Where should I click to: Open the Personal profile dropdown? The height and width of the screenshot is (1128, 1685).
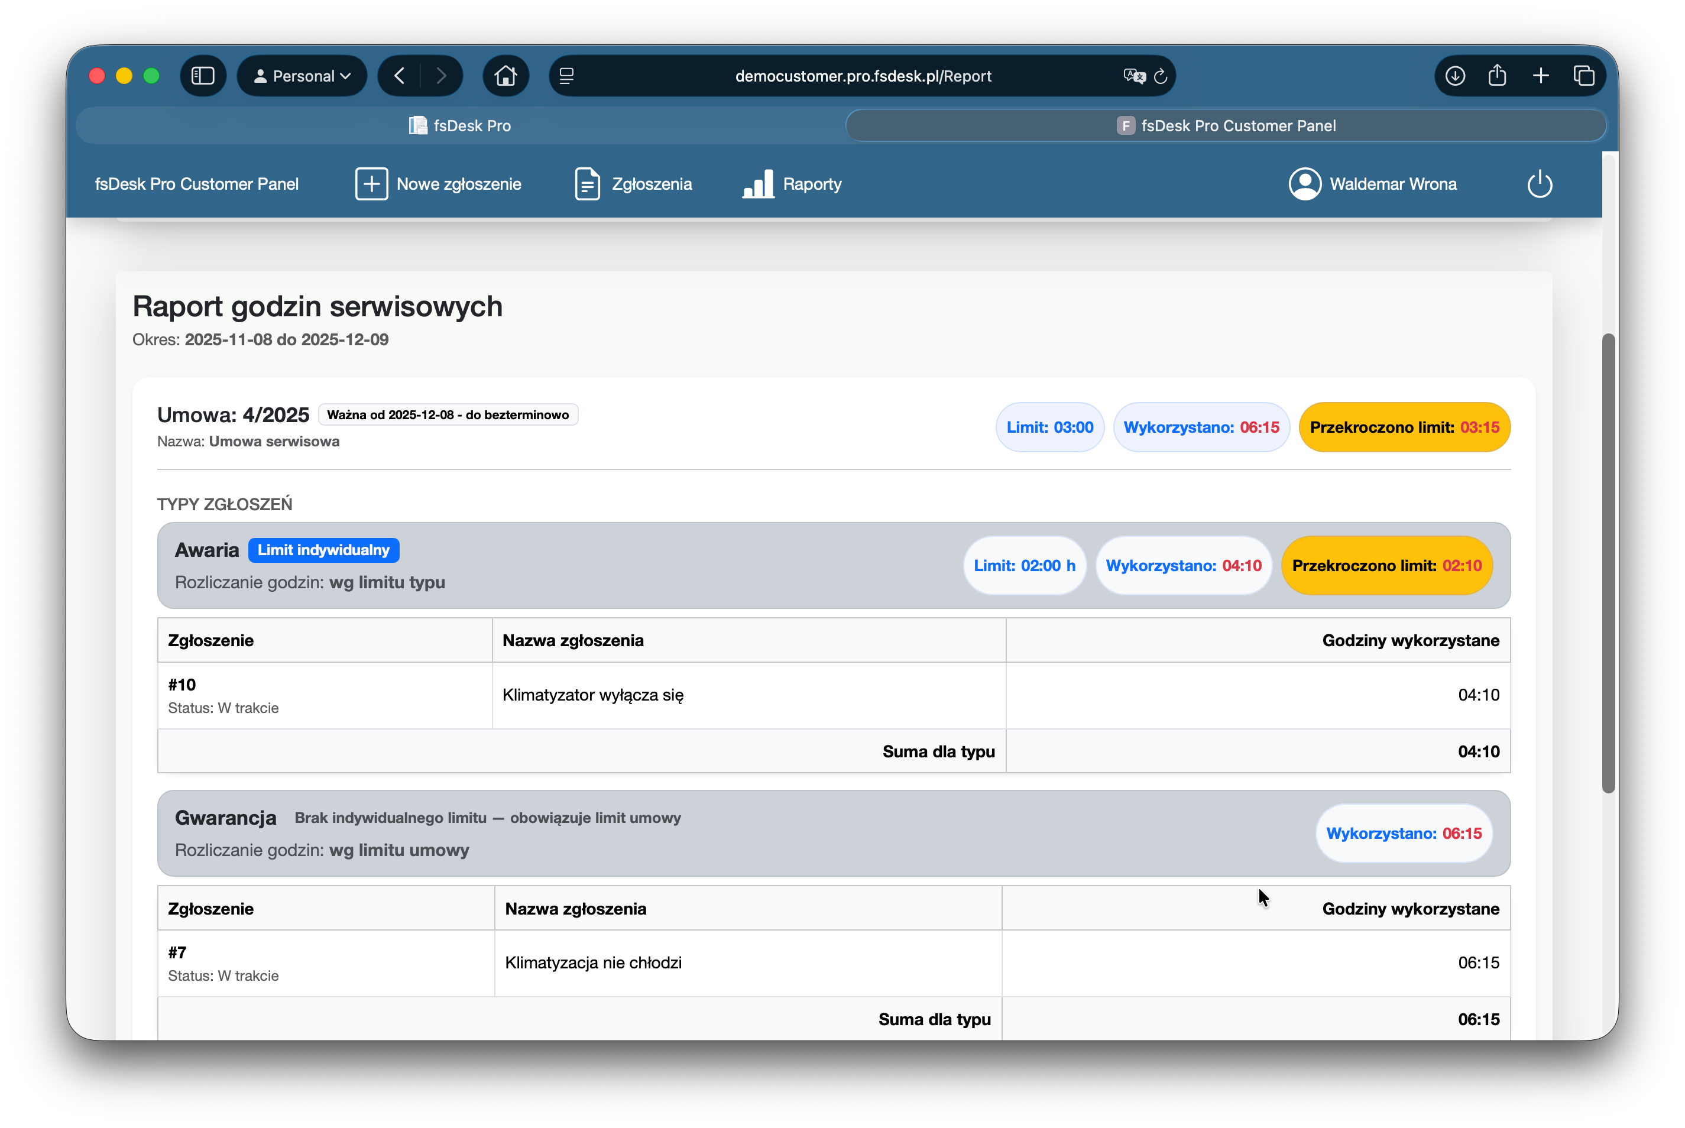(302, 76)
